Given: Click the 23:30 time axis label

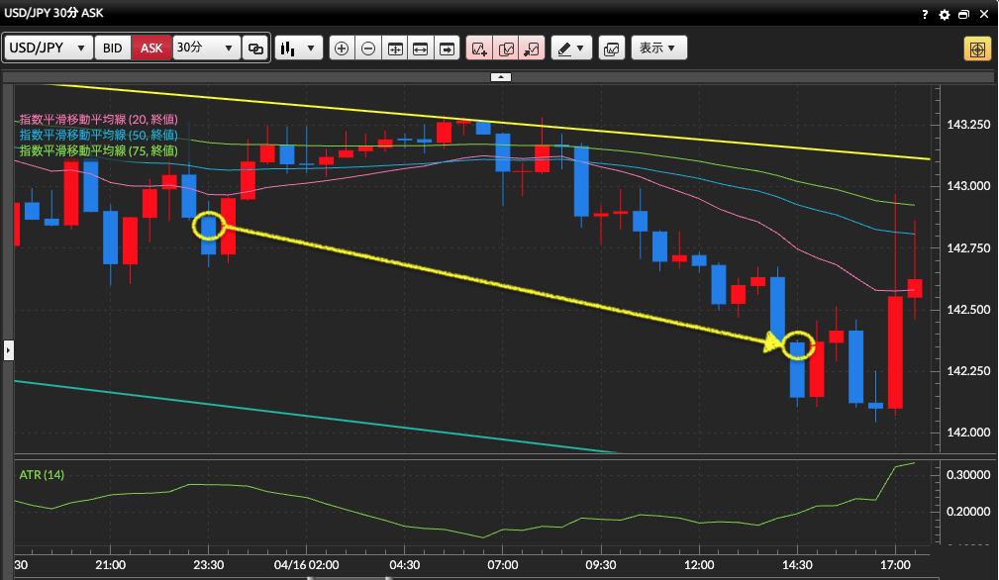Looking at the screenshot, I should [208, 565].
